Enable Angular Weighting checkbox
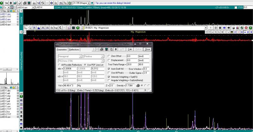The height and width of the screenshot is (132, 253). pos(109,81)
